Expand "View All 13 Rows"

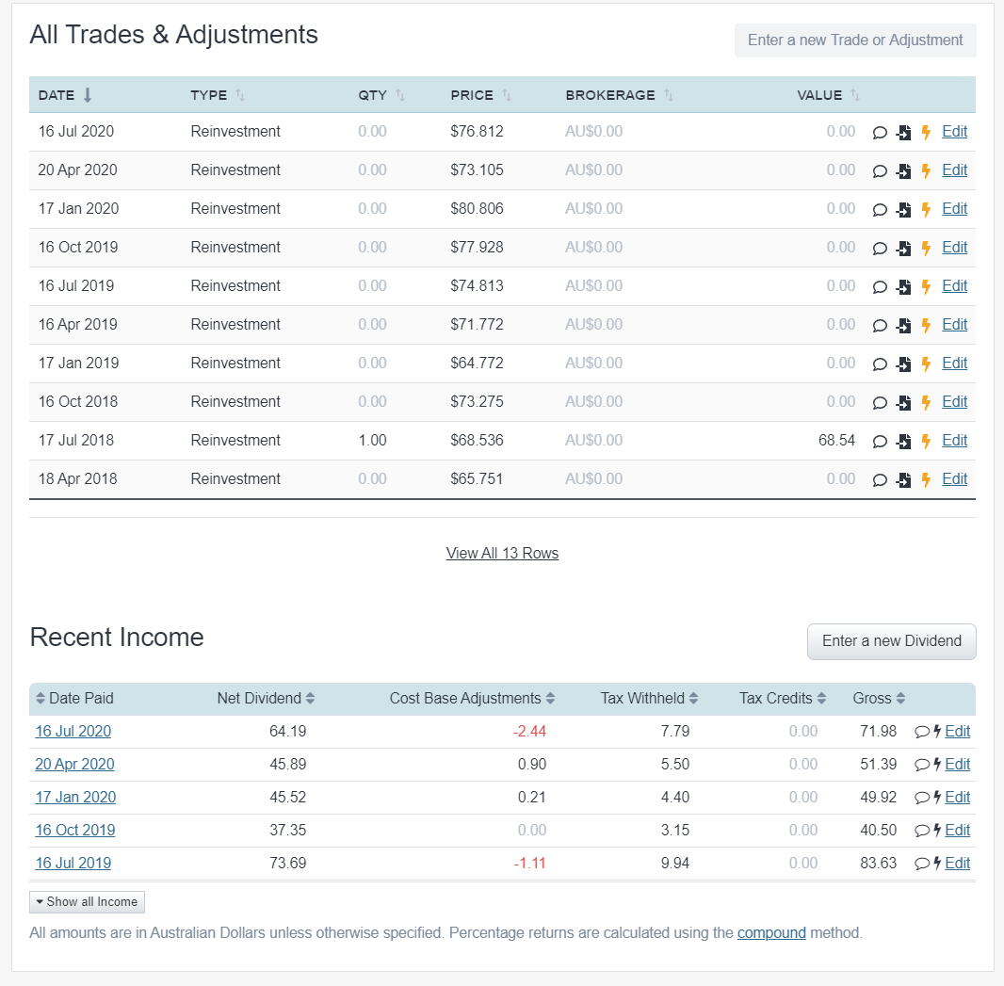(502, 553)
